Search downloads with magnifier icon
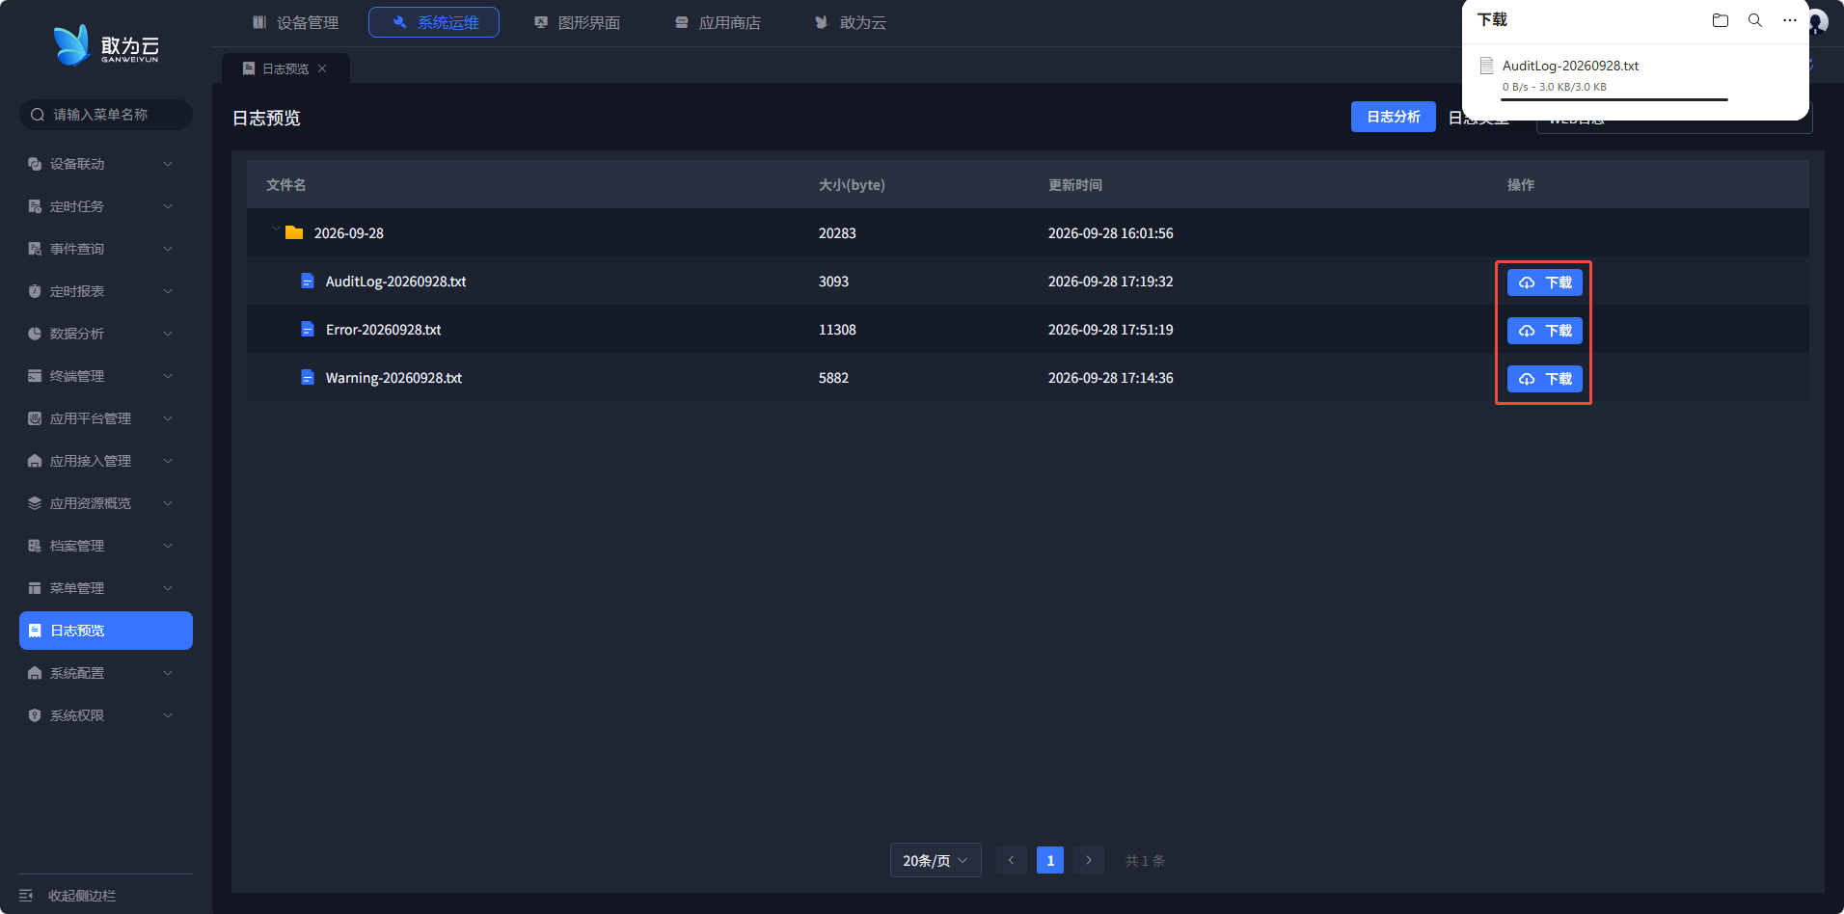Screen dimensions: 1844x914 click(x=1755, y=20)
